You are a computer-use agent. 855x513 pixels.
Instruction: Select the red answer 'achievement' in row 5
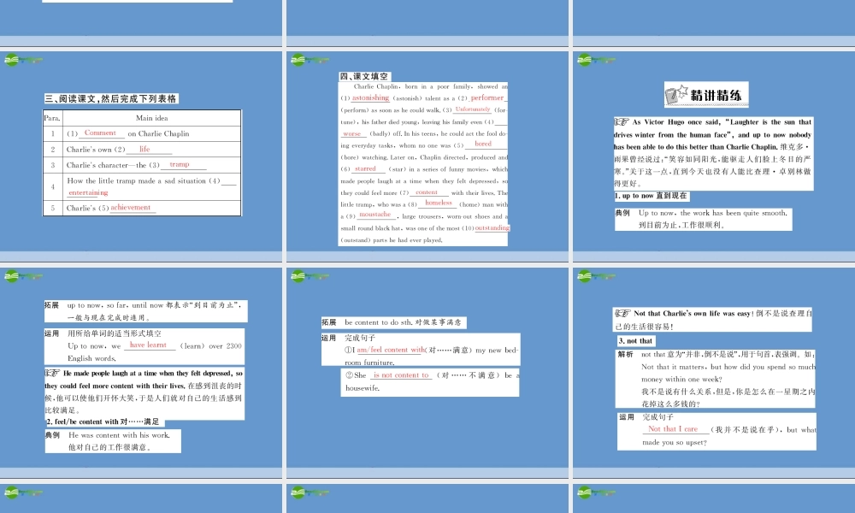(x=130, y=207)
